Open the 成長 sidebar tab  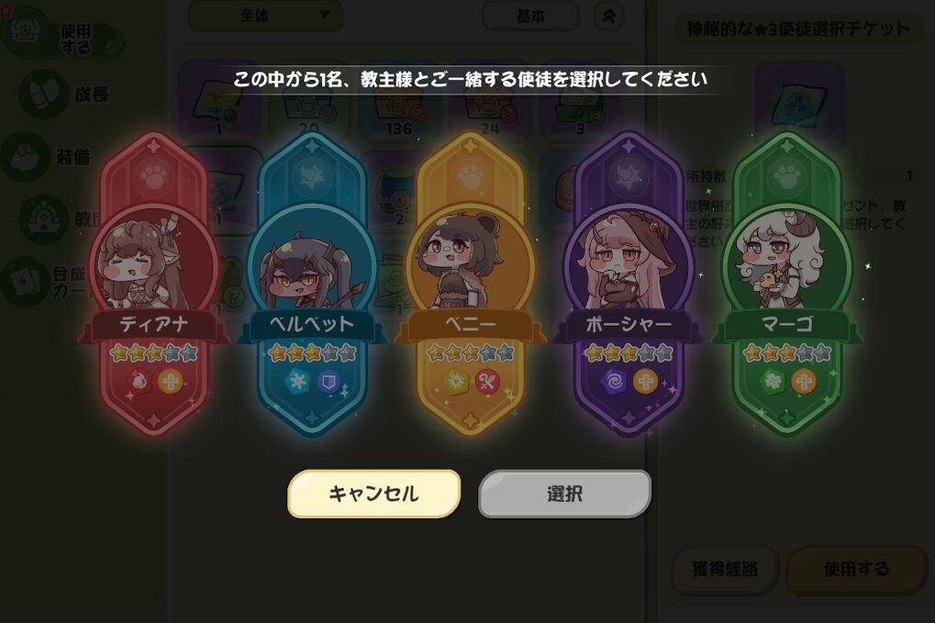click(64, 95)
